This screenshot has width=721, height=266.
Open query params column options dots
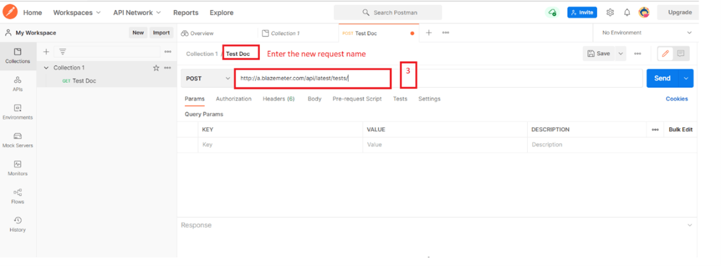(655, 129)
